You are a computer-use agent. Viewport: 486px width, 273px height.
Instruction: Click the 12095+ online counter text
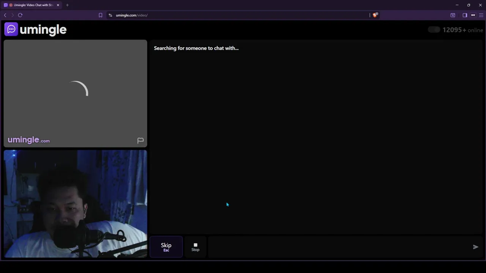pyautogui.click(x=462, y=30)
